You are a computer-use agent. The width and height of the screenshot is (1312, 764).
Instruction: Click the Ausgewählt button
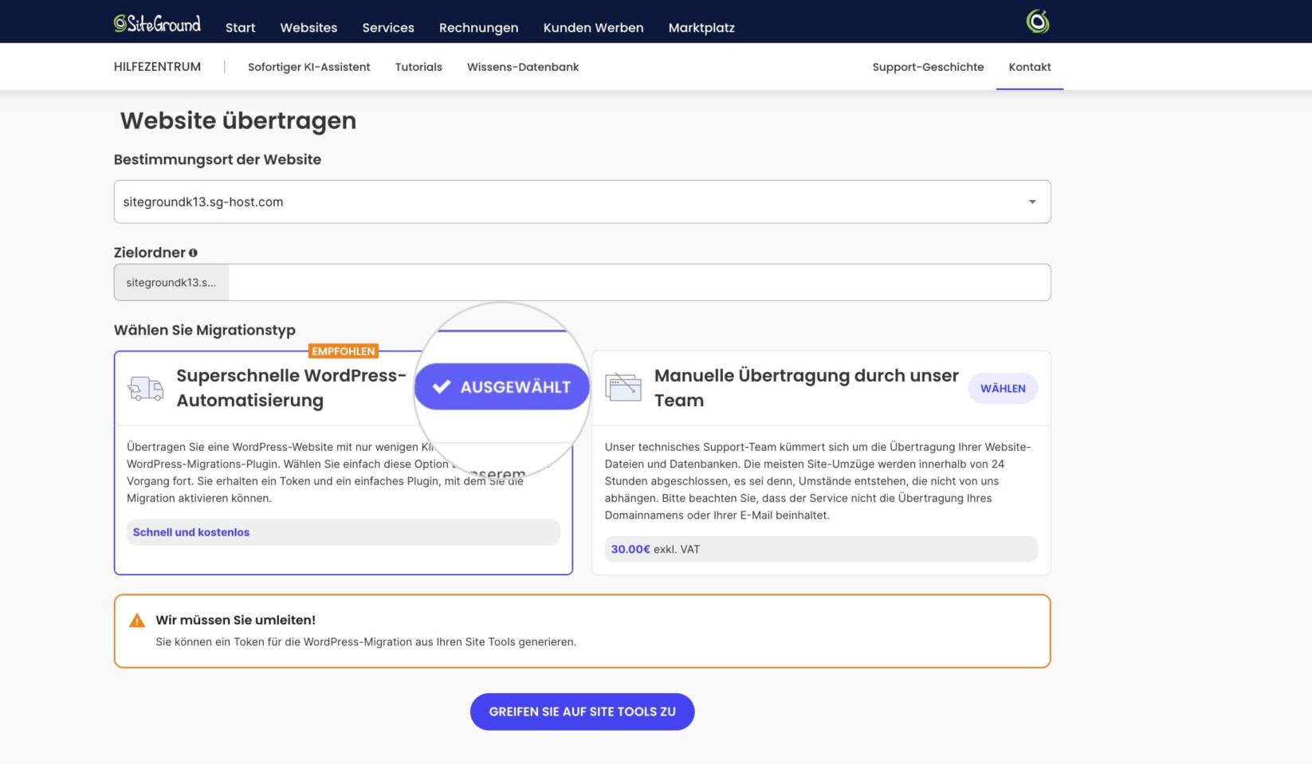click(501, 387)
